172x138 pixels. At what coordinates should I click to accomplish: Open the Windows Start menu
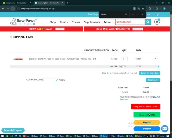pos(2,136)
